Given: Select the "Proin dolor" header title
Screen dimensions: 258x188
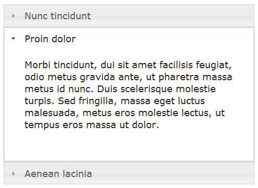Looking at the screenshot, I should click(50, 39).
